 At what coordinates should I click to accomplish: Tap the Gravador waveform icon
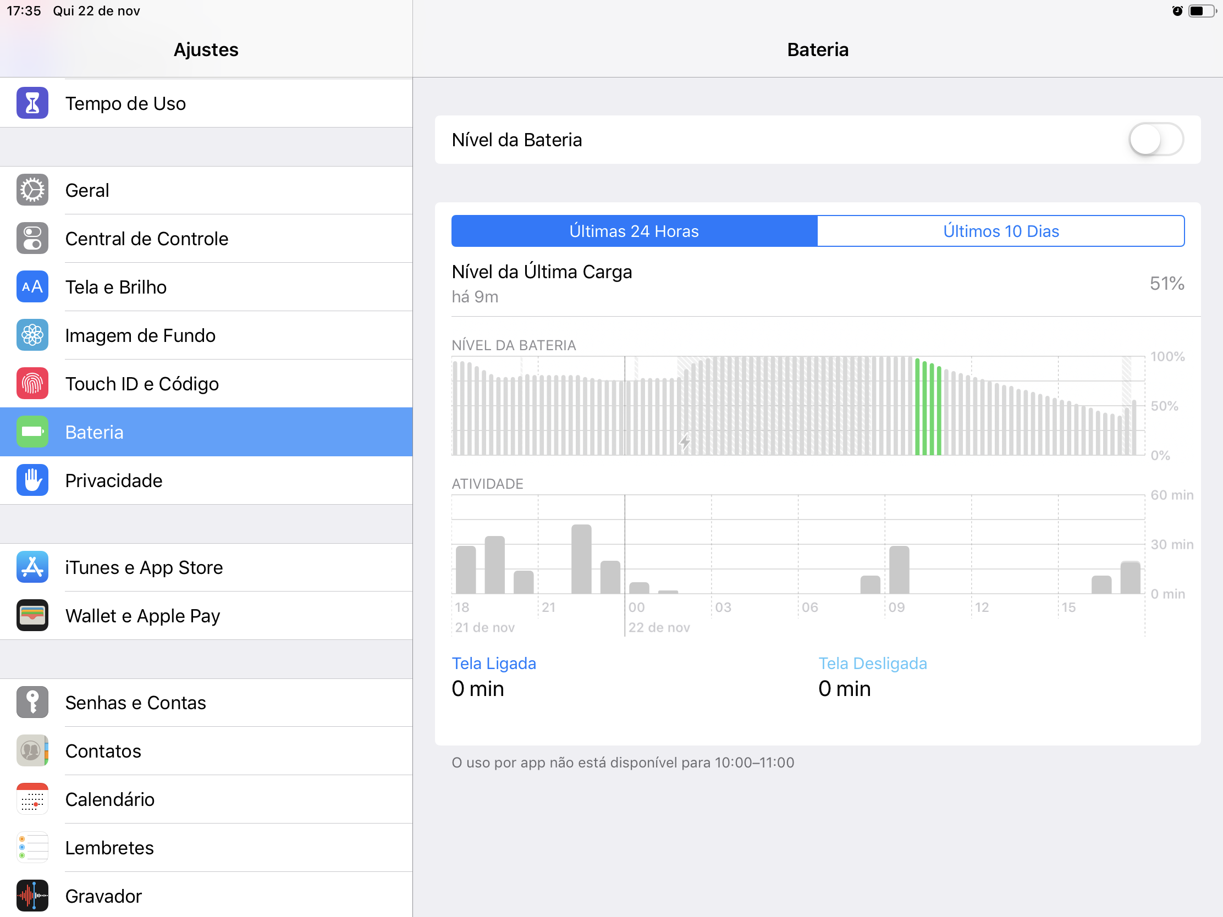pos(32,896)
